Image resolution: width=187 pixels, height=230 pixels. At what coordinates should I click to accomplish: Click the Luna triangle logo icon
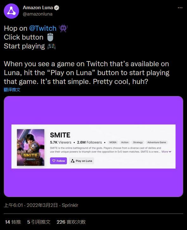coord(73,161)
